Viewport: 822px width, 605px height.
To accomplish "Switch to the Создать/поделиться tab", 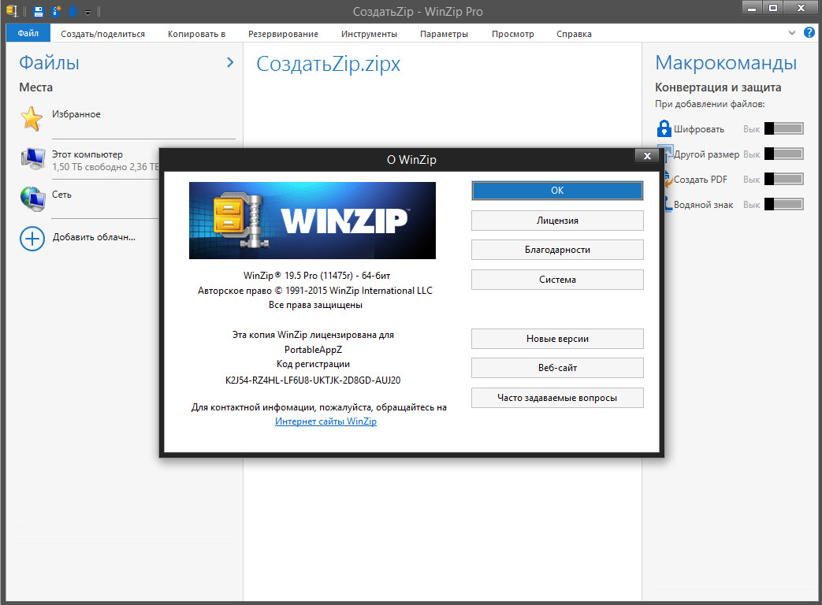I will 102,34.
